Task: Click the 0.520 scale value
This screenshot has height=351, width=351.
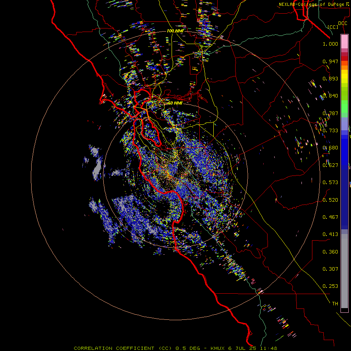Action: tap(330, 200)
